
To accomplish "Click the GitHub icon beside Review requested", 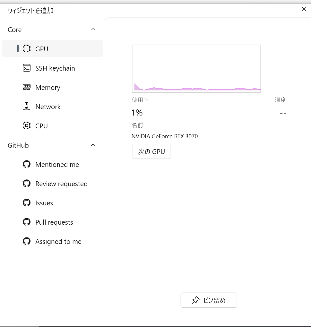I will [27, 184].
